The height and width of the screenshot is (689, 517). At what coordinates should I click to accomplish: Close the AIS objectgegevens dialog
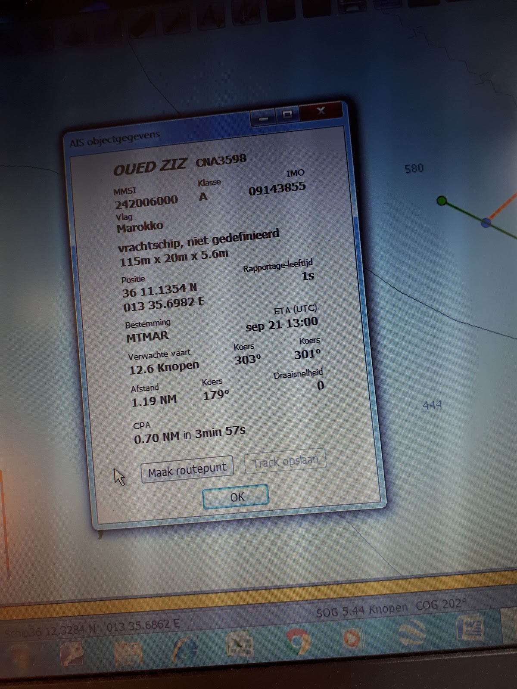coord(321,112)
